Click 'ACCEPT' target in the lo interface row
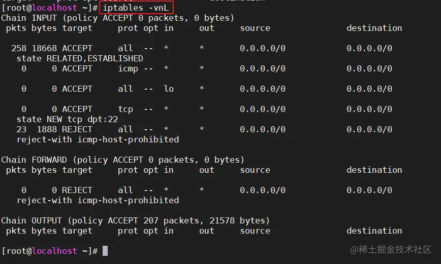Screen dimensions: 441x264 point(77,89)
